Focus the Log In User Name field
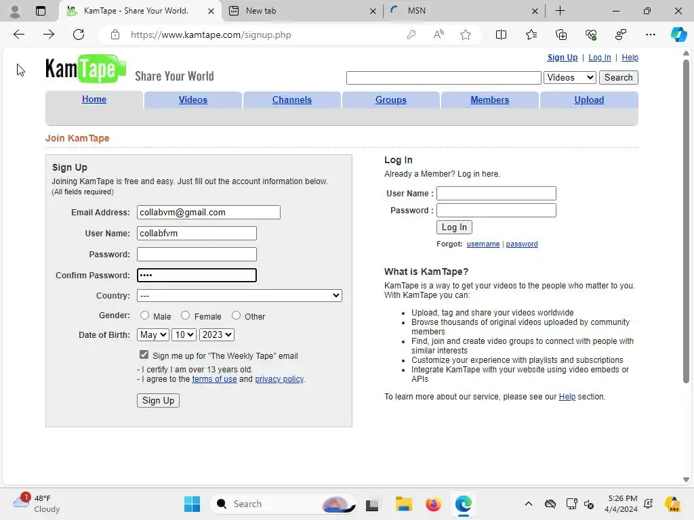 496,193
